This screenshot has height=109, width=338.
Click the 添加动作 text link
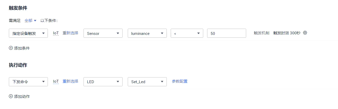[22, 97]
